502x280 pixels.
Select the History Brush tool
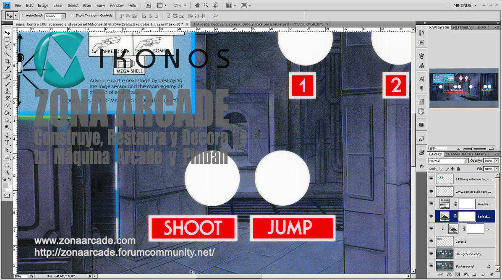click(x=7, y=98)
